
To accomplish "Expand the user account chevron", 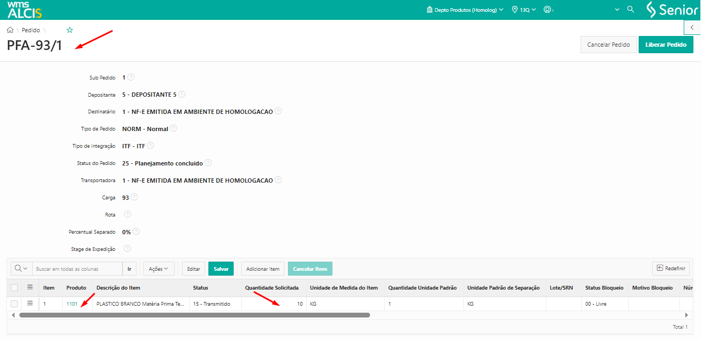I will point(617,10).
